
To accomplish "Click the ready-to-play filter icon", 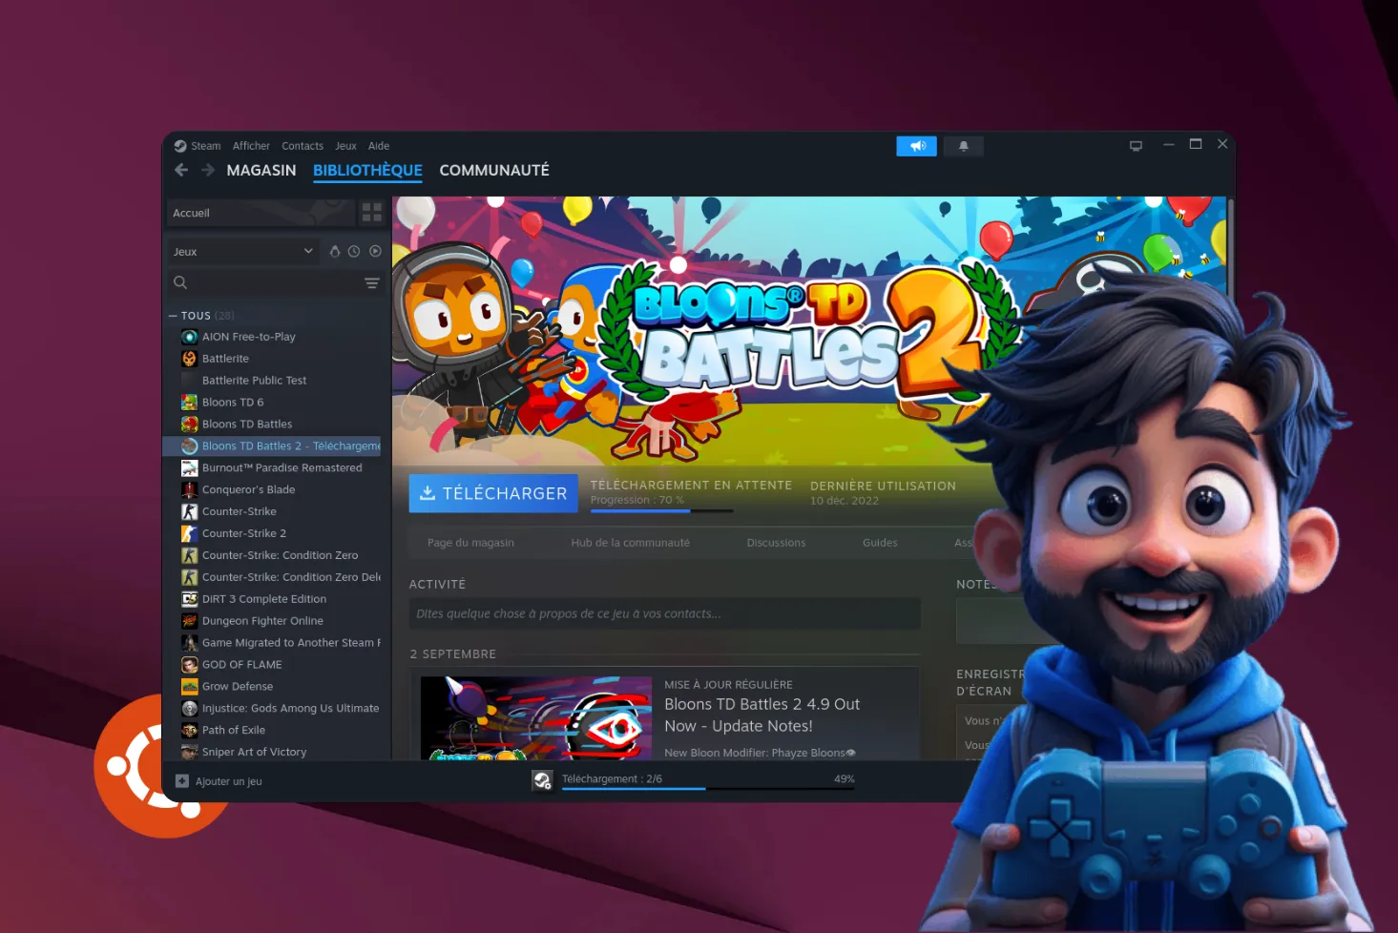I will coord(375,251).
